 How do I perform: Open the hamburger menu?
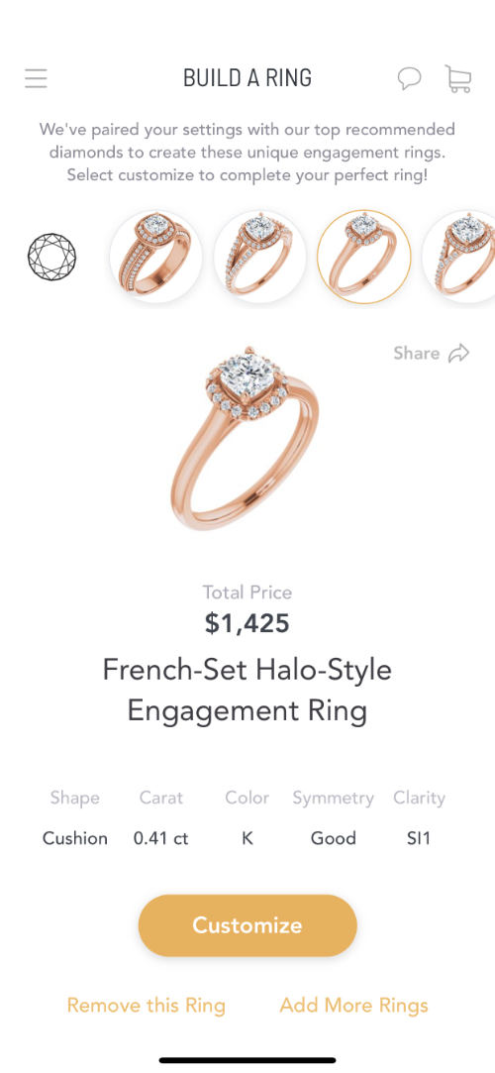point(36,78)
